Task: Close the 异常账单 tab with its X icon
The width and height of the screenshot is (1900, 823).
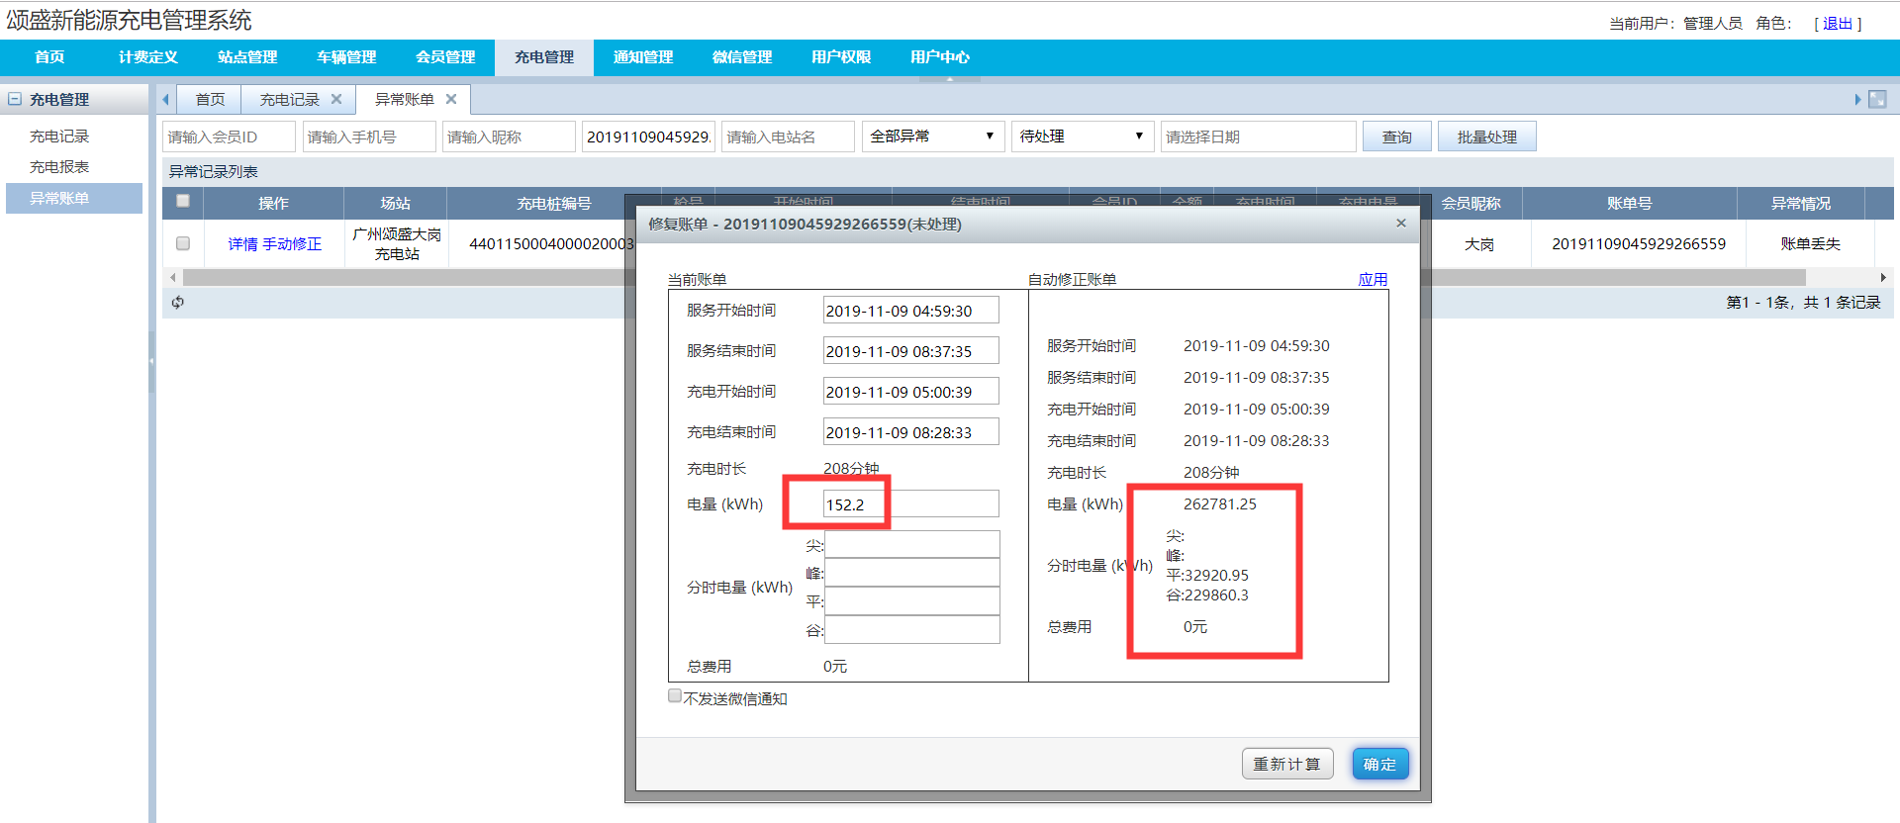Action: point(451,99)
